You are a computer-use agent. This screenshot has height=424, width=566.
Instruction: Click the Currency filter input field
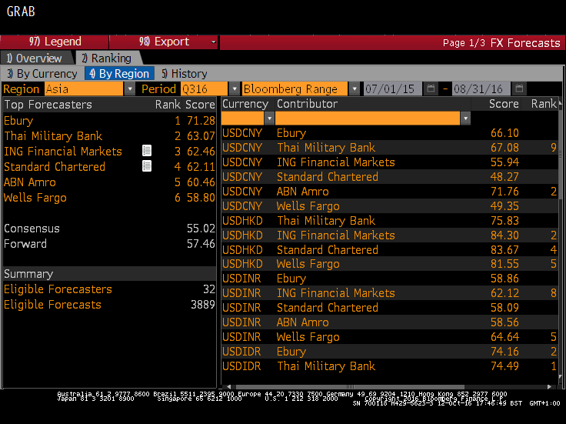(242, 119)
